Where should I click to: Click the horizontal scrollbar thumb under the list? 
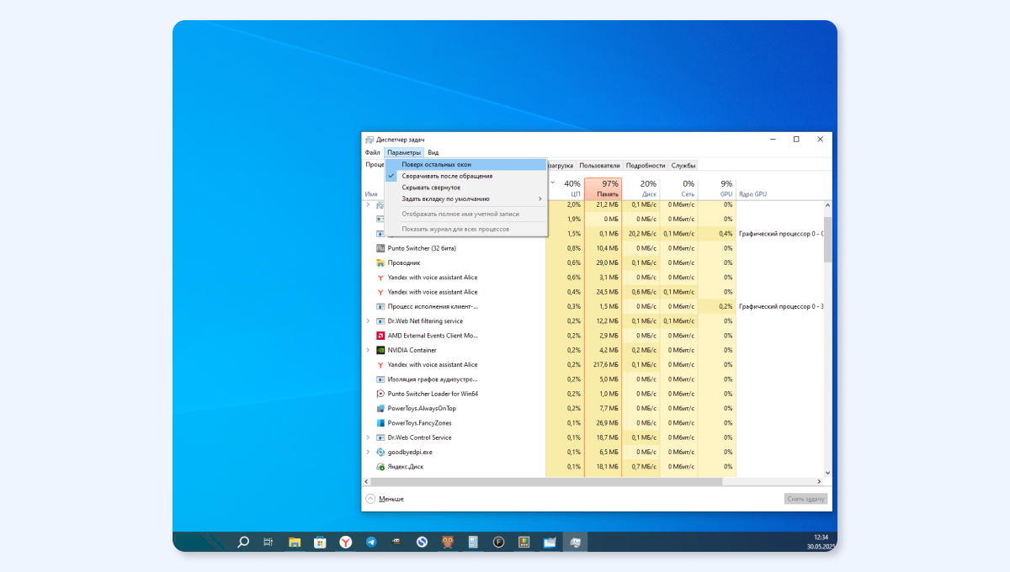548,482
